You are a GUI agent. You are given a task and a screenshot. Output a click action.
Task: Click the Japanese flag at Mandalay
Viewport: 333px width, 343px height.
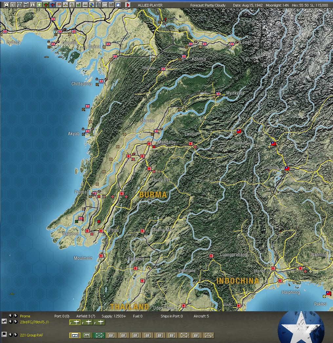149,144
